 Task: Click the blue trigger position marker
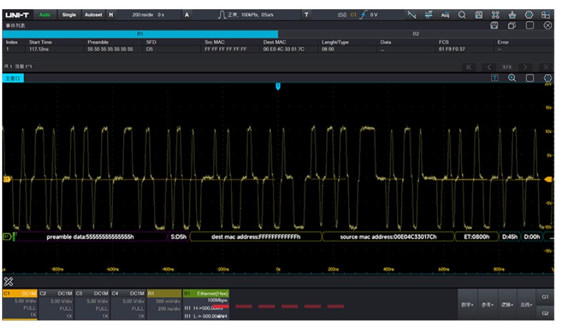tap(278, 87)
